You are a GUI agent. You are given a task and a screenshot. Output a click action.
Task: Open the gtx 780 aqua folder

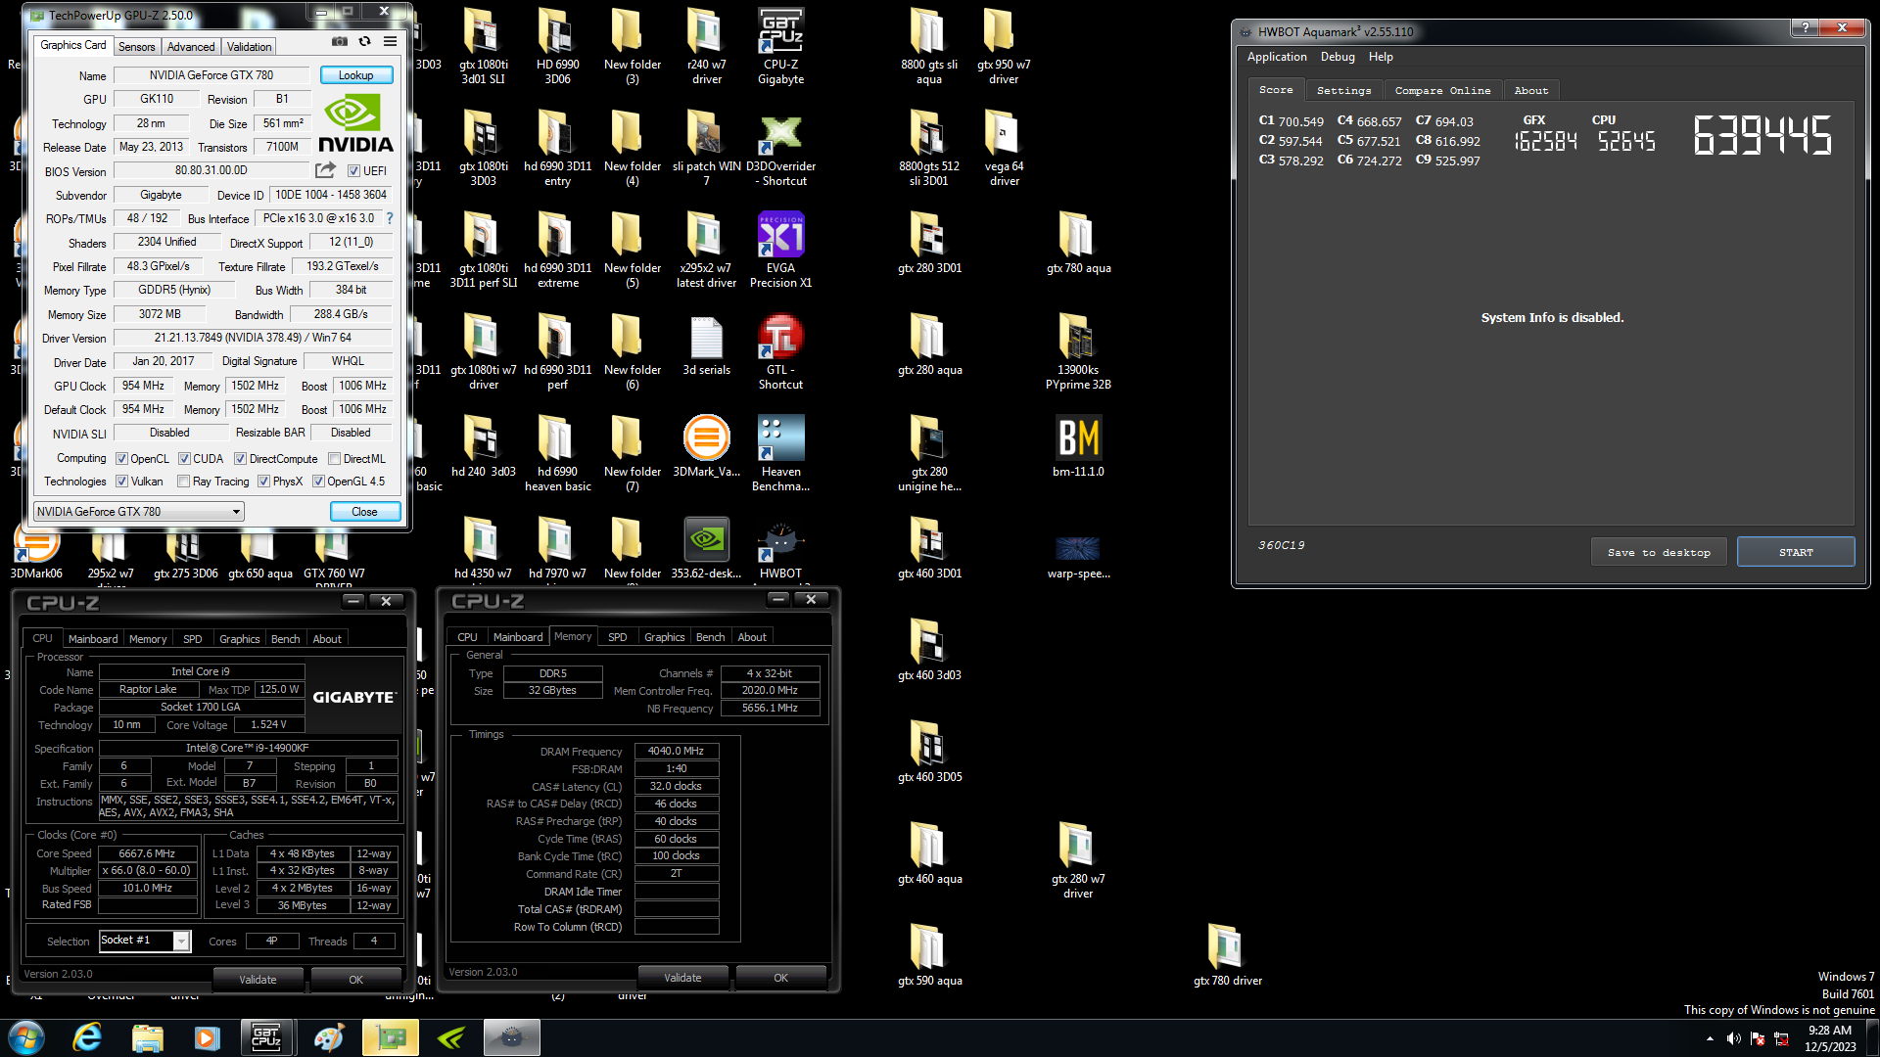coord(1078,242)
